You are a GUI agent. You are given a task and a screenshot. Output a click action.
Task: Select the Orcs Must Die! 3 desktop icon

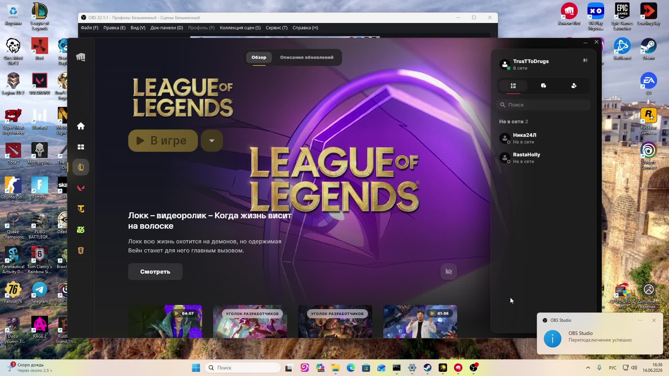pos(13,52)
